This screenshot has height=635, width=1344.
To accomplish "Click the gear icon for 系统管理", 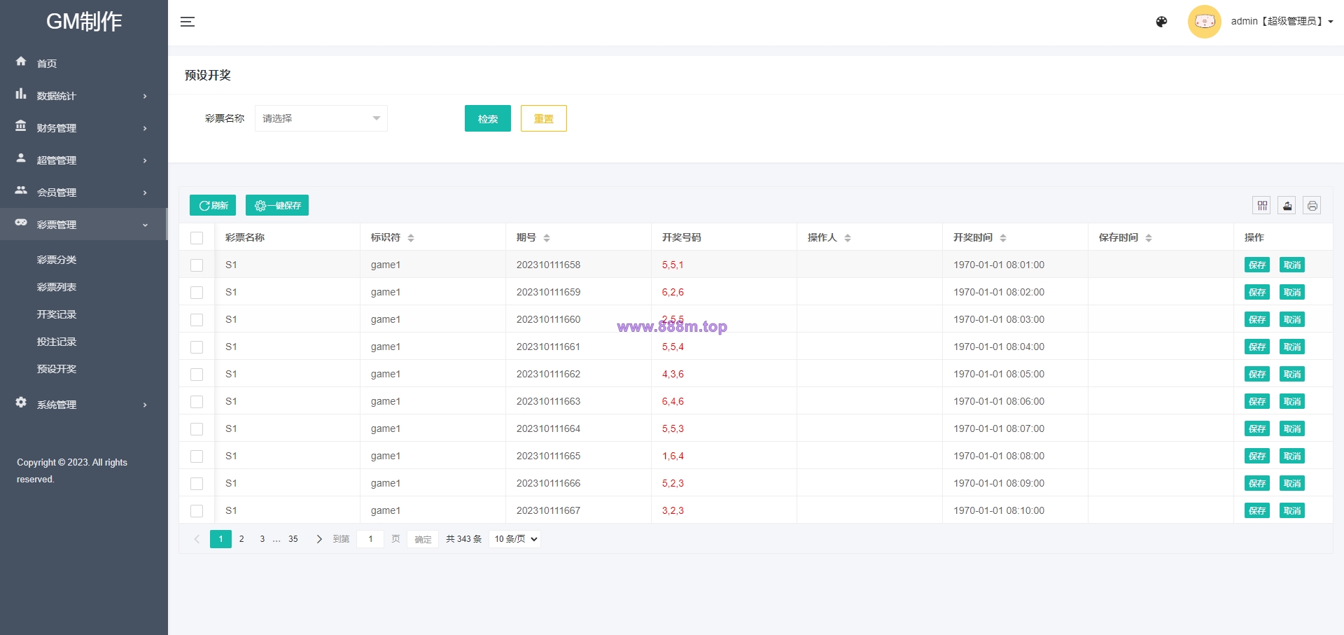I will (21, 403).
